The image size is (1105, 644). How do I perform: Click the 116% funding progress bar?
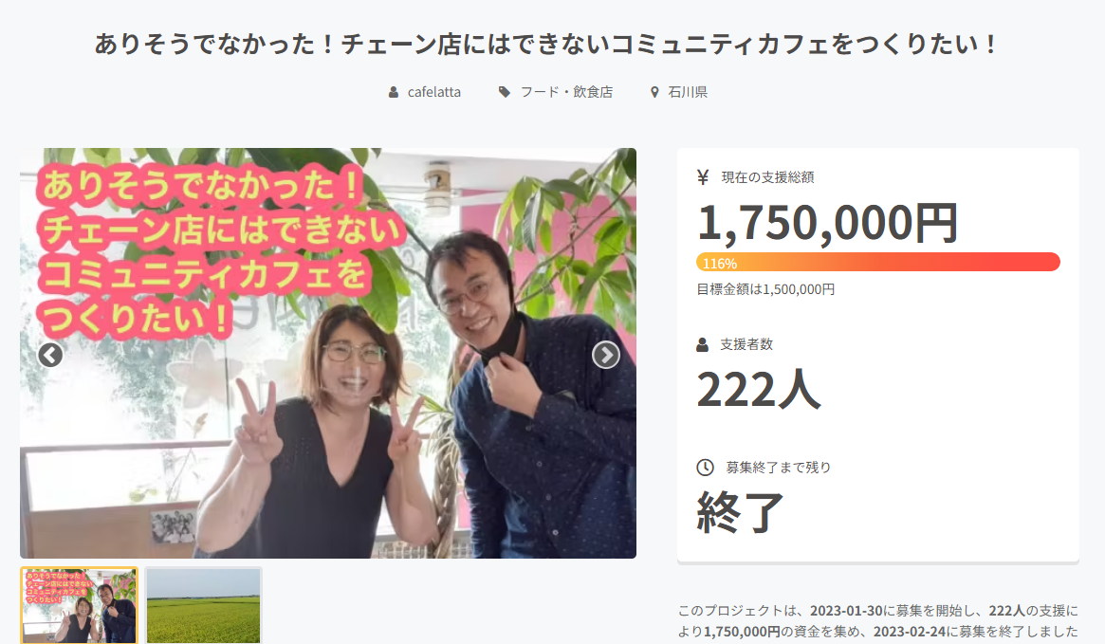point(878,262)
